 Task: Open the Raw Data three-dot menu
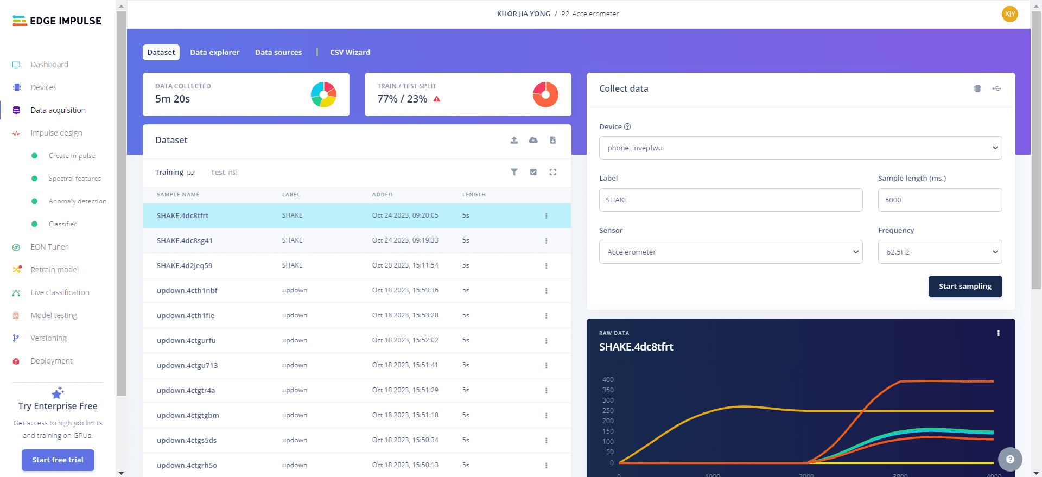point(998,333)
